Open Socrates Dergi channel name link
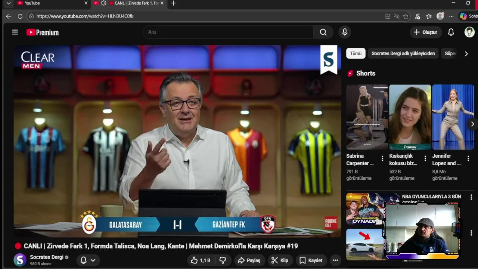The image size is (478, 269). [x=47, y=257]
